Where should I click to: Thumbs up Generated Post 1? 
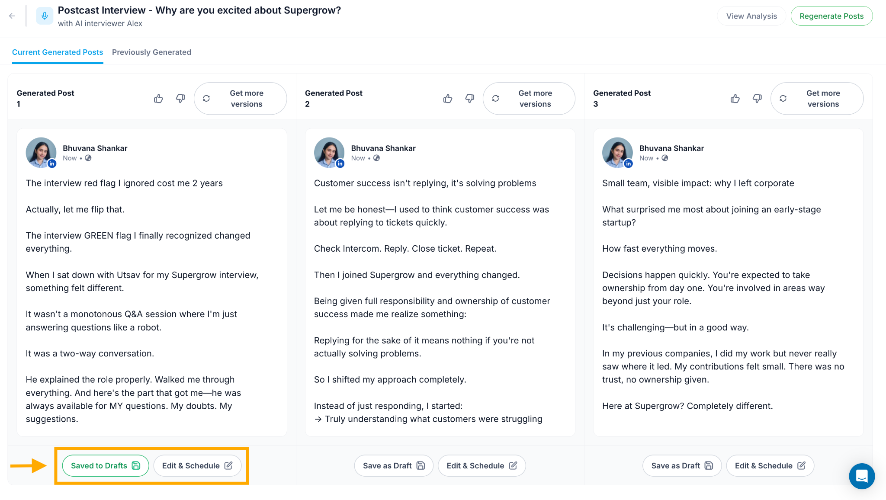tap(158, 99)
